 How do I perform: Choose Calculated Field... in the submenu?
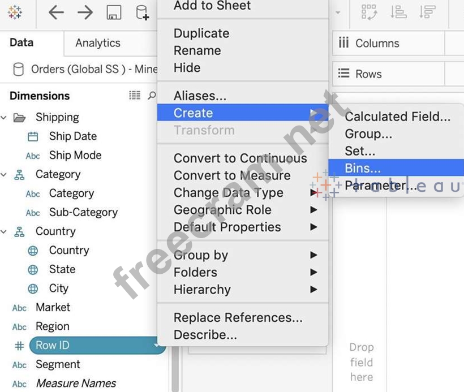pos(397,117)
